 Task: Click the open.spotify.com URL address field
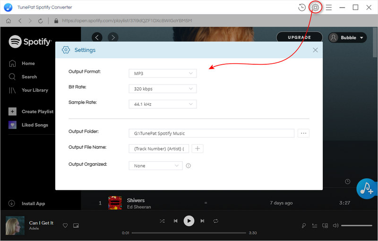[127, 21]
